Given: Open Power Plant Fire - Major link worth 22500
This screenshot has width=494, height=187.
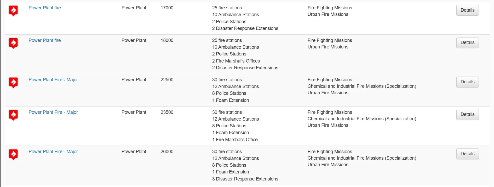Looking at the screenshot, I should click(x=53, y=80).
